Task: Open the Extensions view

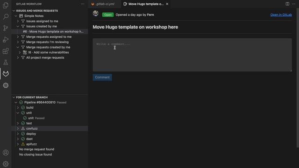Action: (6, 51)
